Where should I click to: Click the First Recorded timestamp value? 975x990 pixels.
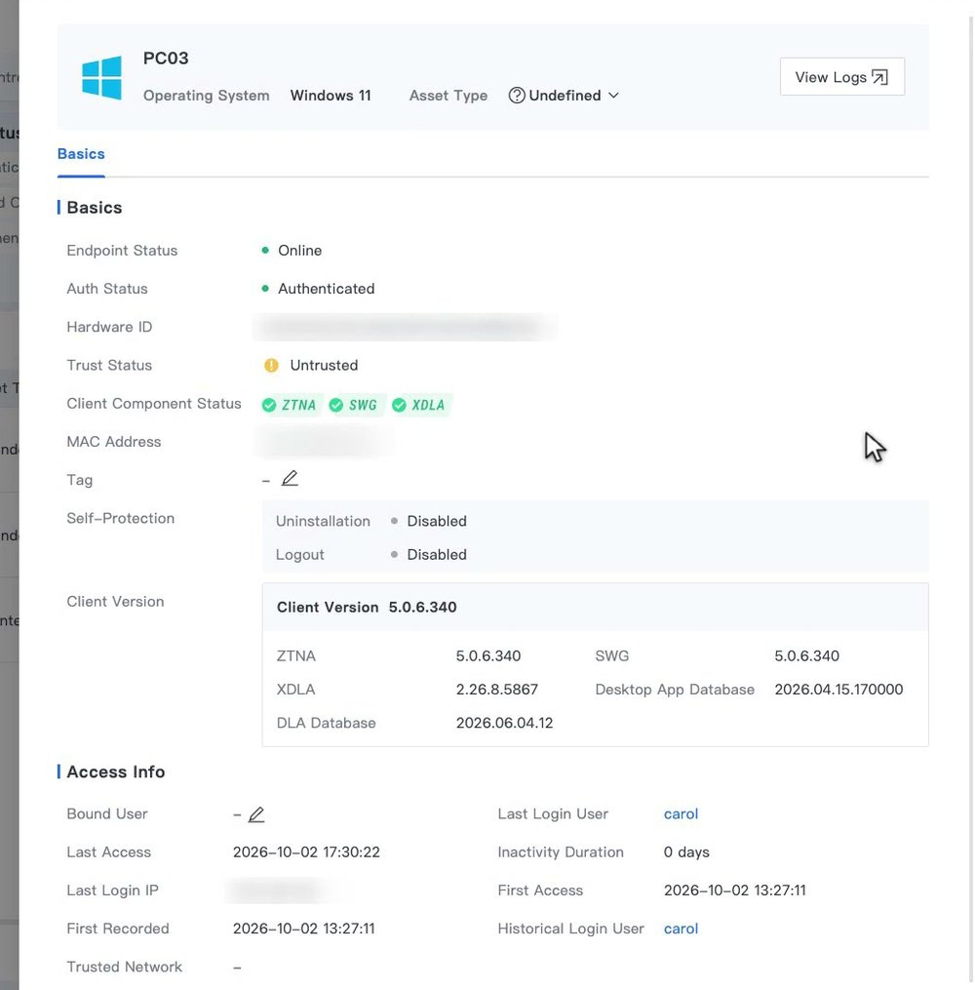[303, 929]
